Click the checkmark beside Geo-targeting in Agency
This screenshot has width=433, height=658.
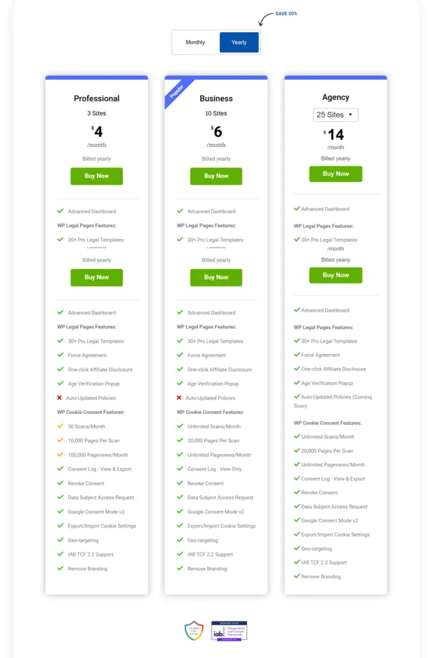point(297,549)
